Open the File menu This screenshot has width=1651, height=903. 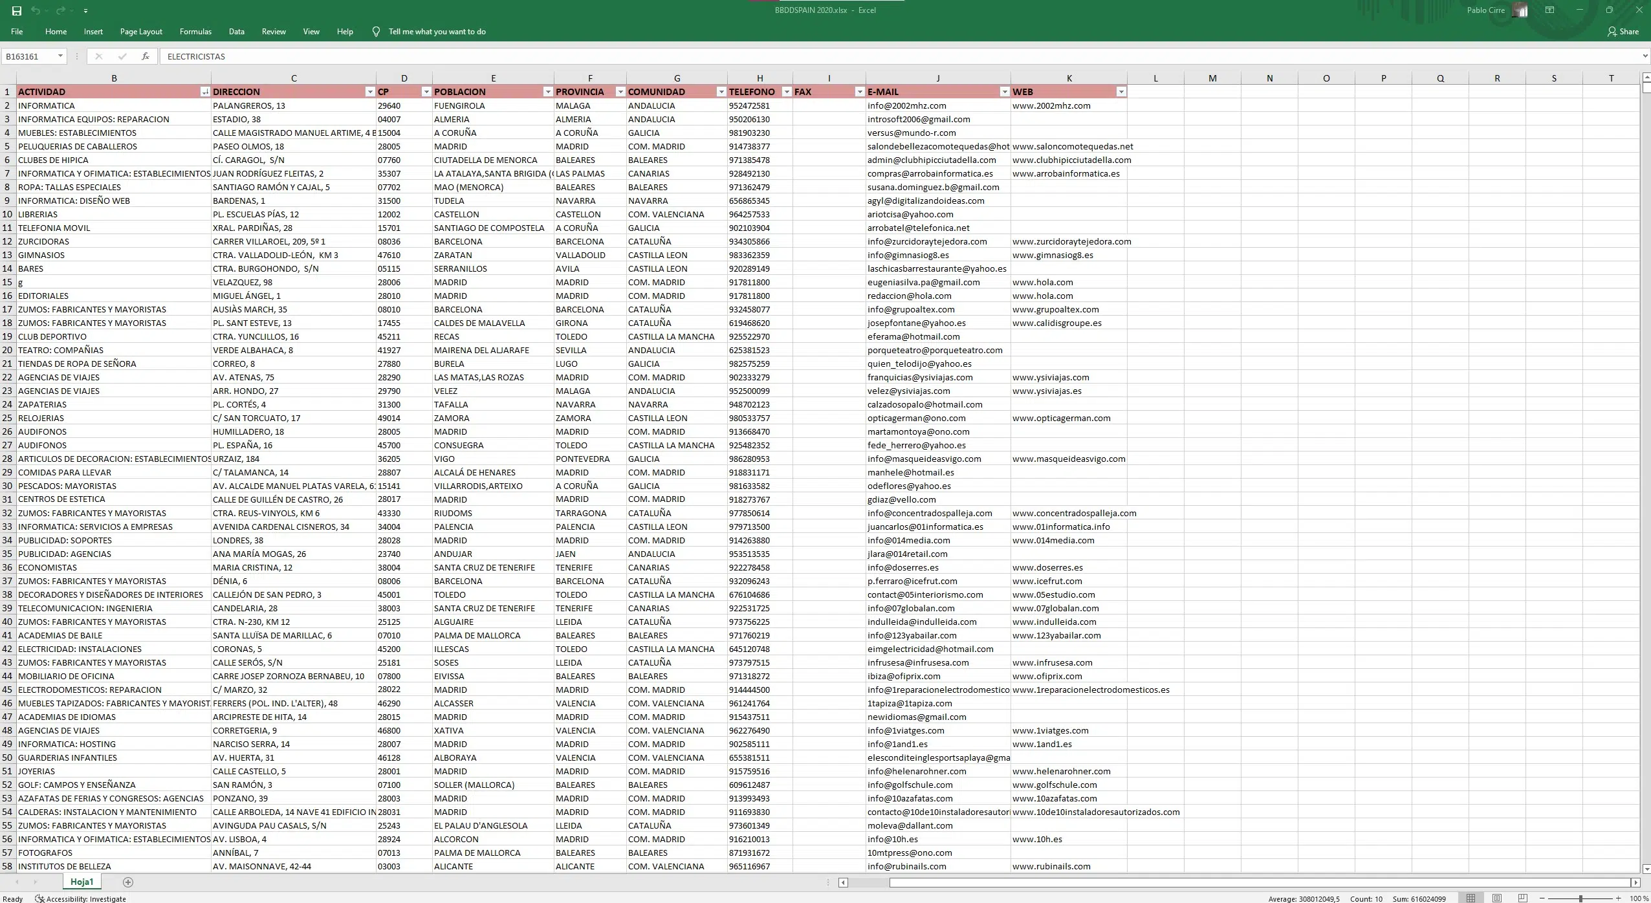(17, 32)
